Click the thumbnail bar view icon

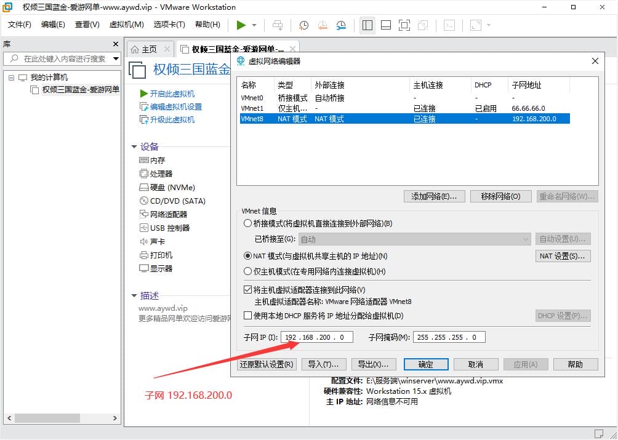pos(386,25)
